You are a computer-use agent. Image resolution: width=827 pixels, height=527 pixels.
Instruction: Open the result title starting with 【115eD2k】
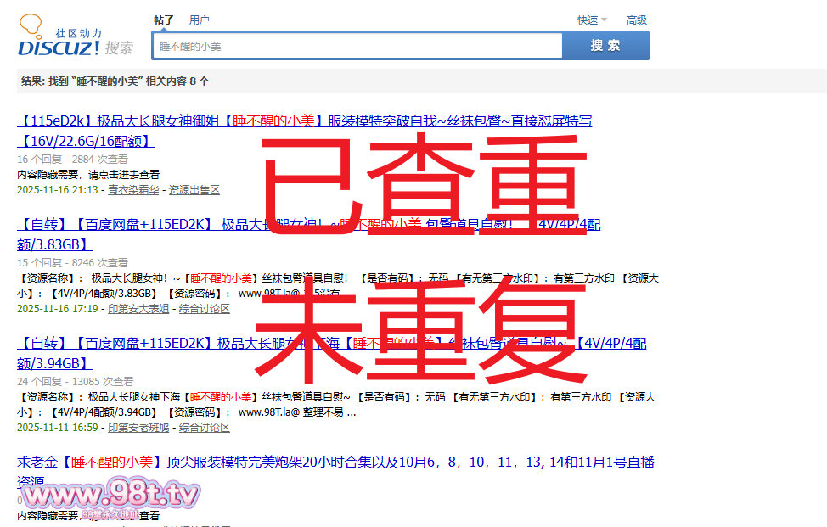point(304,121)
